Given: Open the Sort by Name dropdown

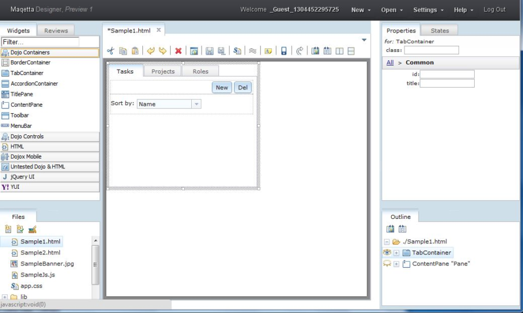Looking at the screenshot, I should point(196,104).
